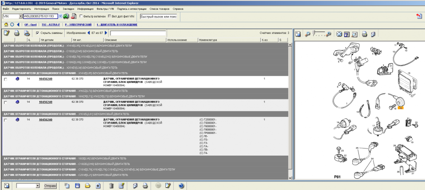Send illustration by mail envelope icon

pos(373,34)
